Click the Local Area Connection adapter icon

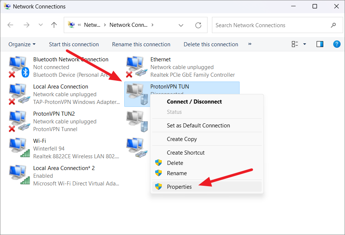click(x=19, y=94)
